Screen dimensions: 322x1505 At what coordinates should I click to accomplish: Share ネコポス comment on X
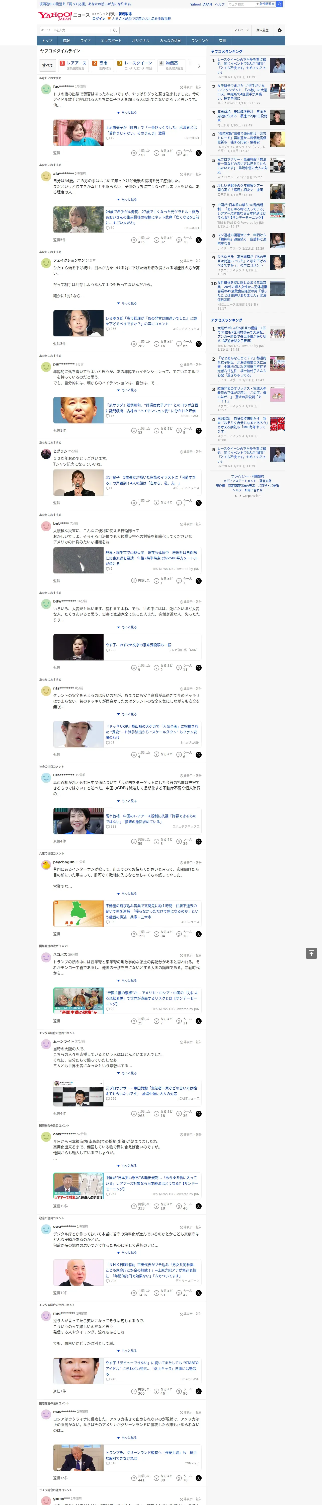click(199, 1021)
